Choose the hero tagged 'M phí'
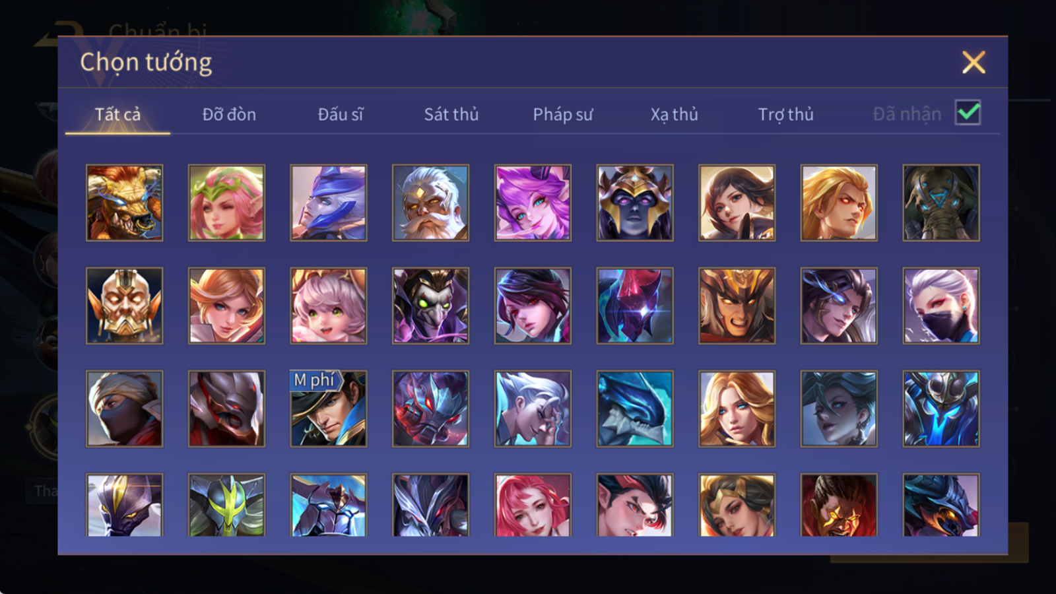The height and width of the screenshot is (594, 1056). pyautogui.click(x=329, y=409)
